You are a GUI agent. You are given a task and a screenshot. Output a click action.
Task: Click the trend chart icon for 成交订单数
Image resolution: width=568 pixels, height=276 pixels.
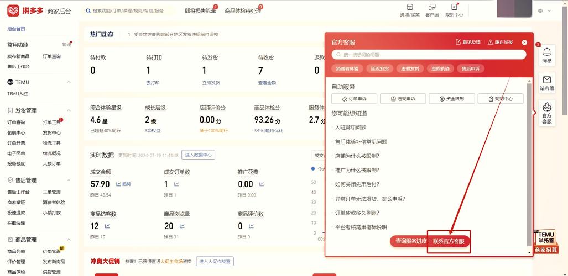click(x=176, y=184)
